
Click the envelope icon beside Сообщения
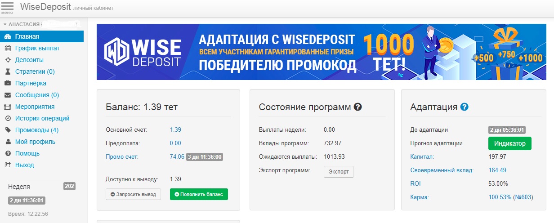8,95
